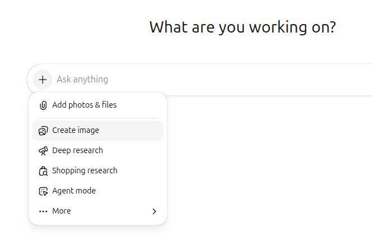Image resolution: width=373 pixels, height=249 pixels.
Task: Click the Agent mode cursor icon
Action: tap(43, 191)
